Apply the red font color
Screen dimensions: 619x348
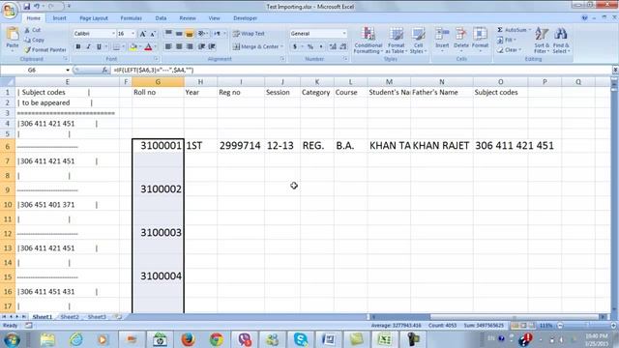(148, 47)
